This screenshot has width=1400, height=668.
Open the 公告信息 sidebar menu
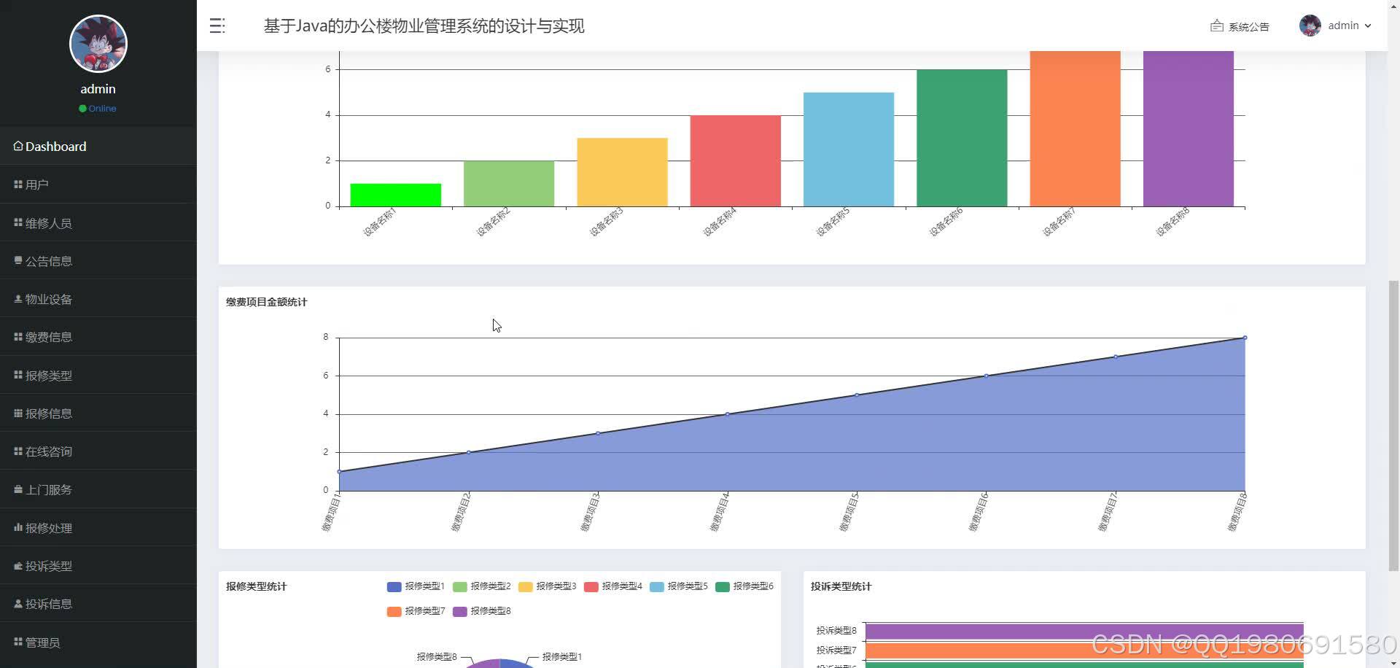coord(98,261)
